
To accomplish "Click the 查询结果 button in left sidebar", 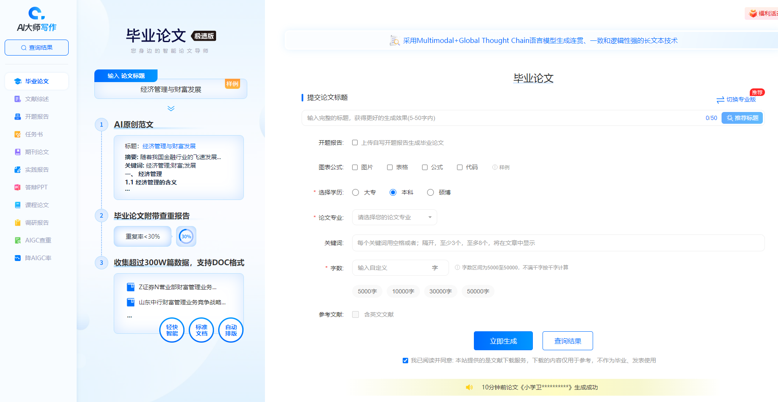I will click(x=37, y=48).
